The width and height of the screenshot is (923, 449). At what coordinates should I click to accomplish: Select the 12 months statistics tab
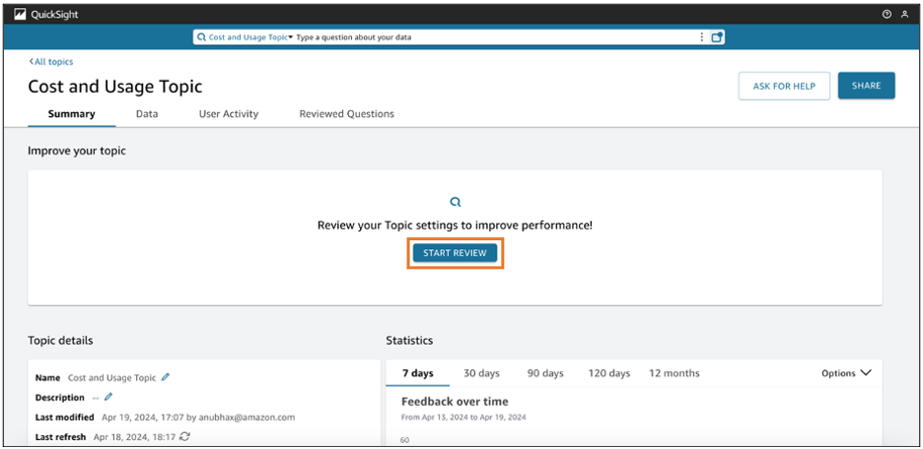674,373
